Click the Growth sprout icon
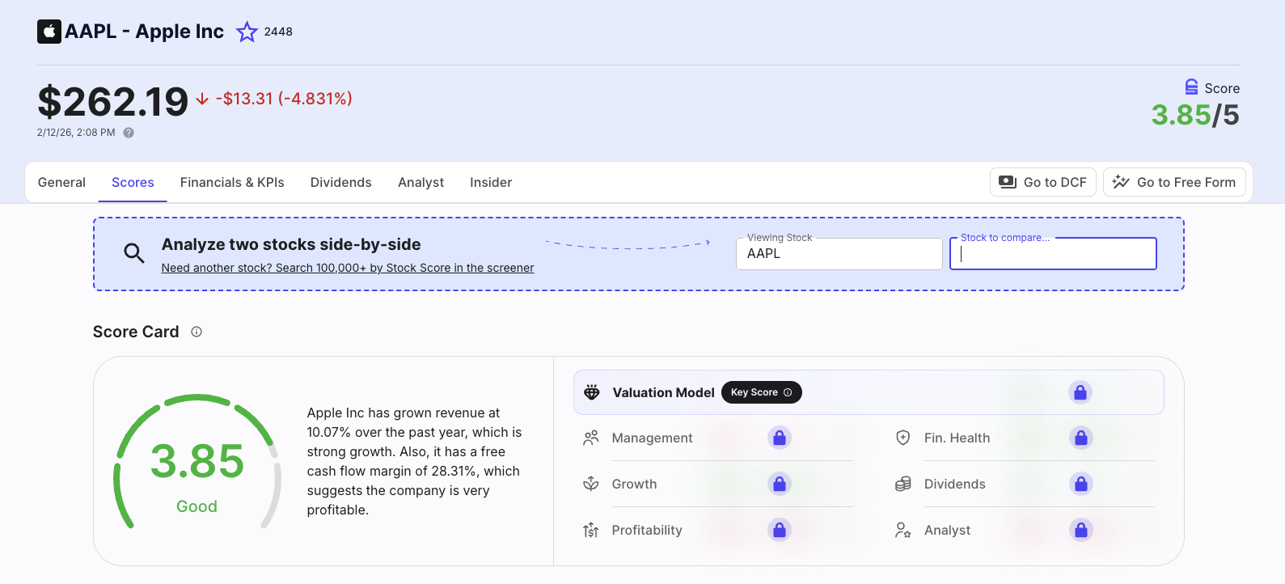1285x584 pixels. [591, 484]
